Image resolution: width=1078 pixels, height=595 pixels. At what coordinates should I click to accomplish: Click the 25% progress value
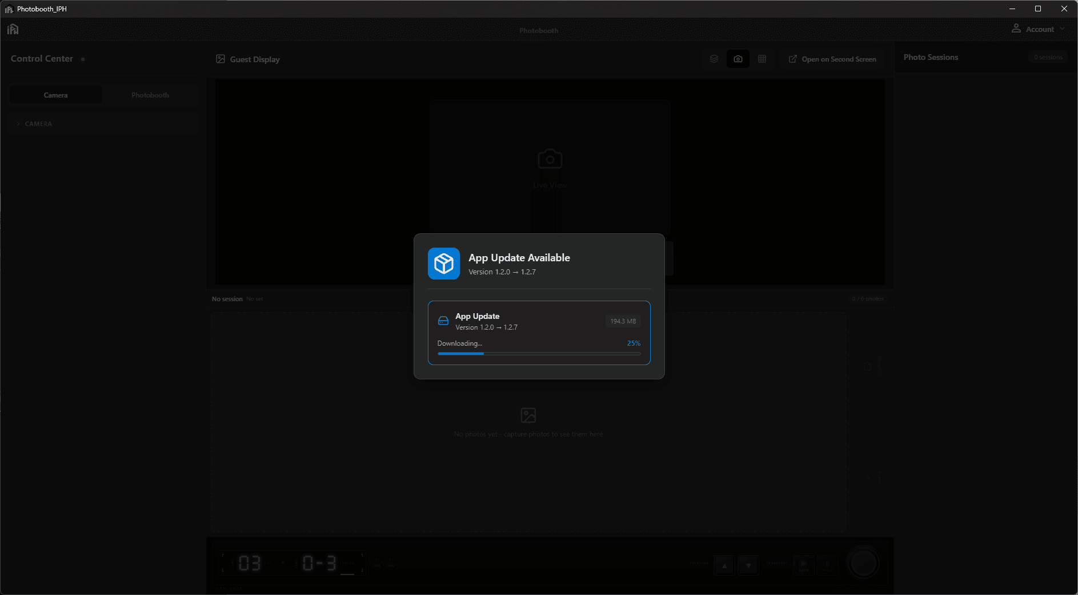click(x=634, y=343)
